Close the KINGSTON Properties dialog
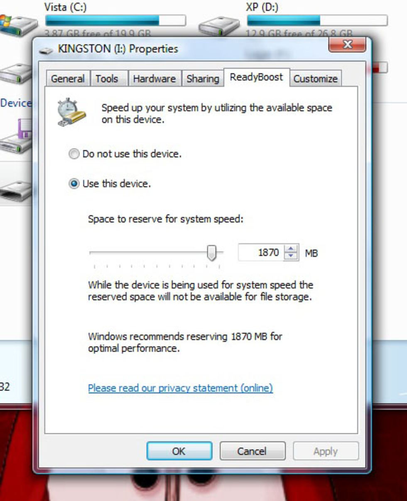The height and width of the screenshot is (501, 407). 347,44
